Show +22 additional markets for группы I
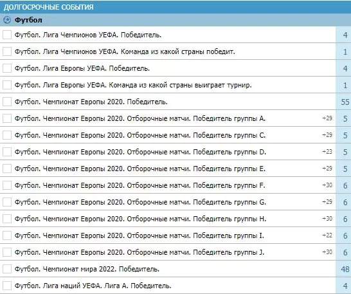This screenshot has width=351, height=294. coord(327,235)
